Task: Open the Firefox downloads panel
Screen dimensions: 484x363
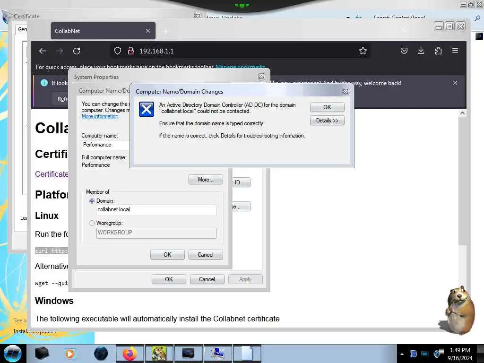Action: [x=421, y=51]
